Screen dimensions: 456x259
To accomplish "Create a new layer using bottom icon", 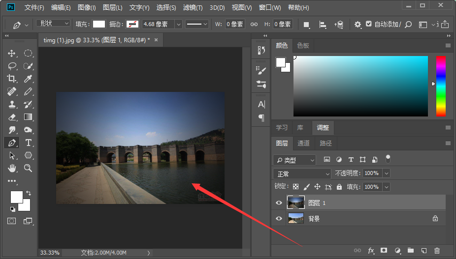I will tap(423, 251).
